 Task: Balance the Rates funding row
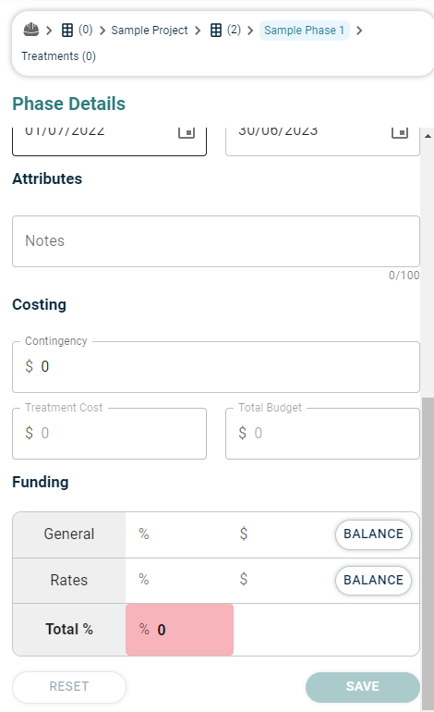(x=373, y=580)
